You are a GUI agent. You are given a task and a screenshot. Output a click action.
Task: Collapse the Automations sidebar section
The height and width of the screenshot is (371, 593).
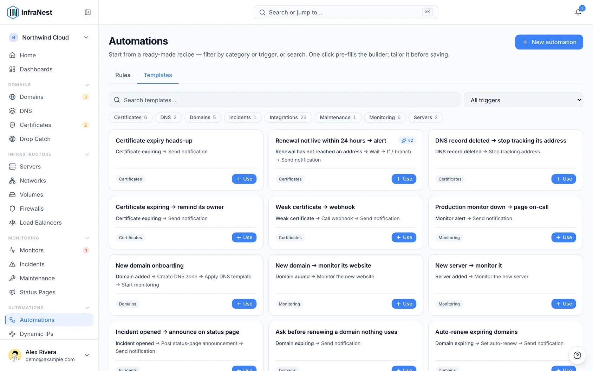pyautogui.click(x=87, y=308)
